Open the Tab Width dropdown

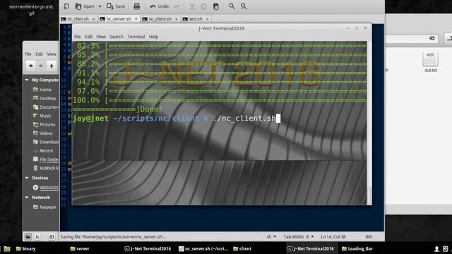click(298, 237)
